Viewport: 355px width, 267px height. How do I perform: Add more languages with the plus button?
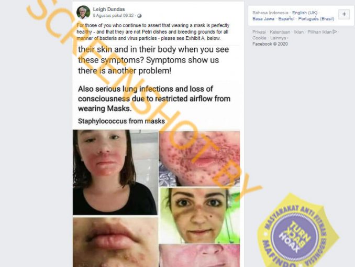click(x=344, y=14)
